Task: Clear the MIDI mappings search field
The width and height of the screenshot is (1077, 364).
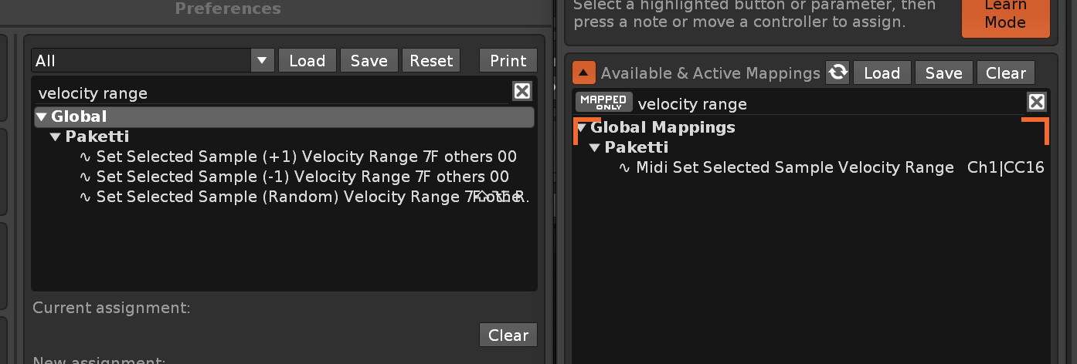Action: coord(1036,102)
